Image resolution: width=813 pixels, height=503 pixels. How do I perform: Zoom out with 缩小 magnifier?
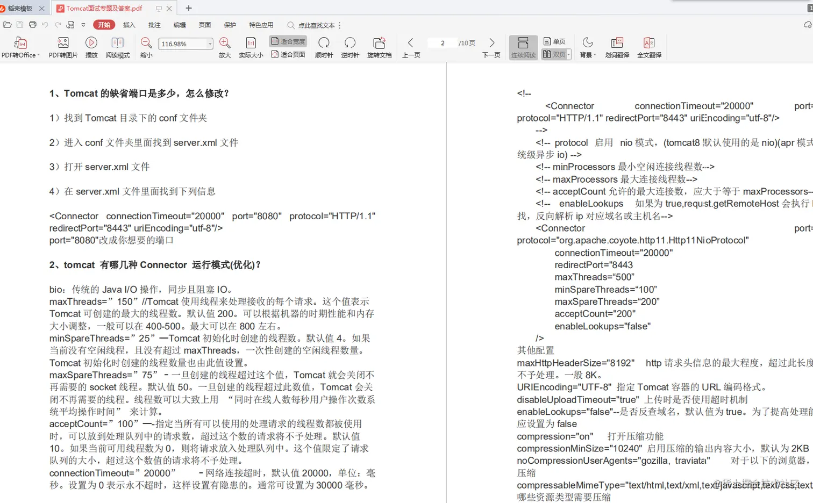pos(146,47)
